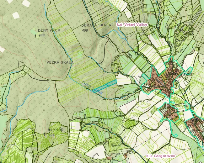Viewport: 204px width, 163px height.
Task: Click the elevation value 499
Action: (x=42, y=35)
